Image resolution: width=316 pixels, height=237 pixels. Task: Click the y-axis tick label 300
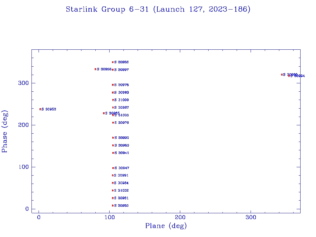point(23,83)
